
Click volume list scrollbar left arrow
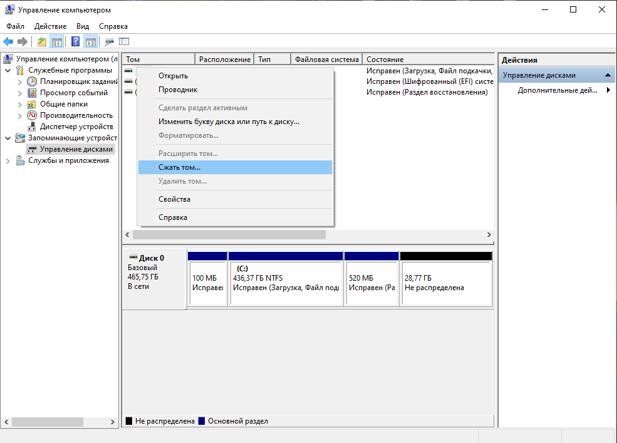click(128, 235)
